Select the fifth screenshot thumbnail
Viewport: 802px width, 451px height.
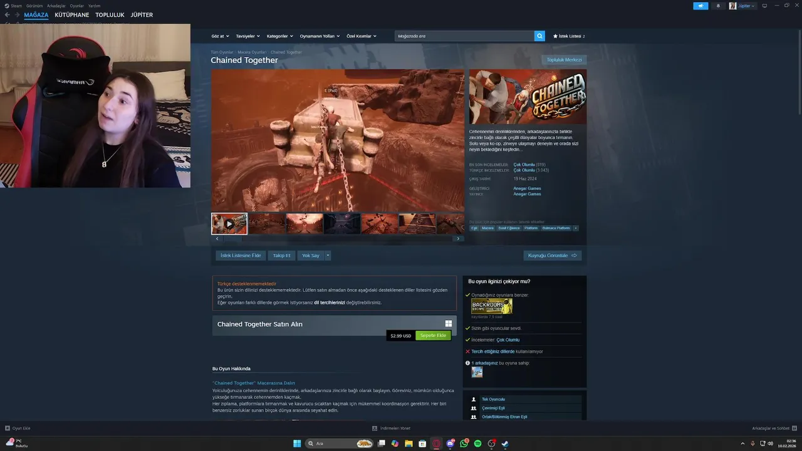click(x=380, y=224)
